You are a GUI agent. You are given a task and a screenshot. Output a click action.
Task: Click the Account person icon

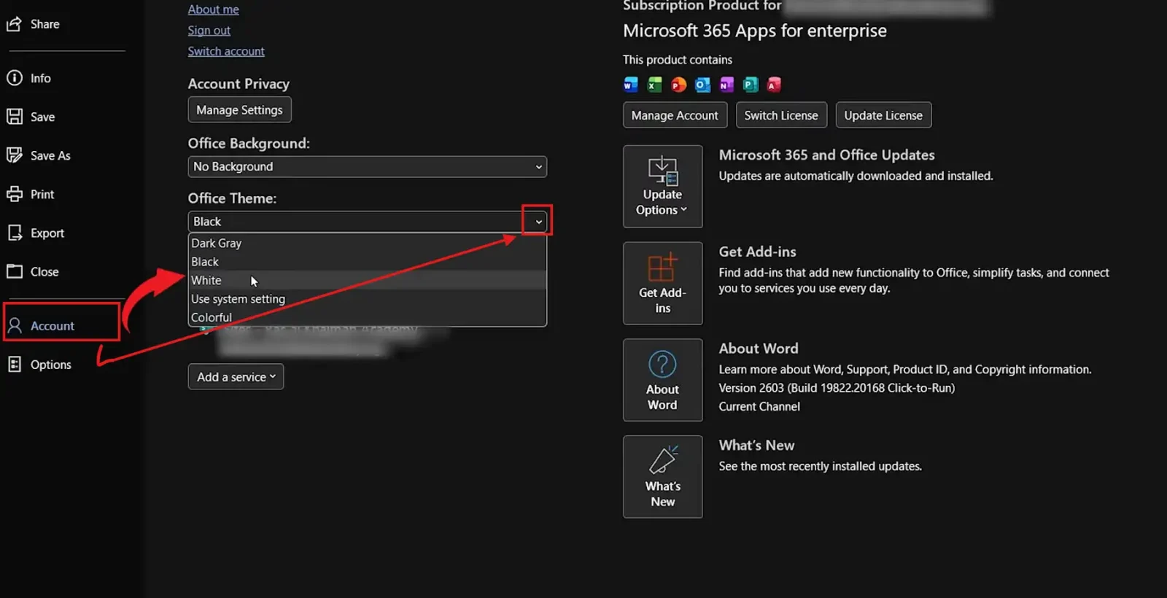click(x=15, y=325)
